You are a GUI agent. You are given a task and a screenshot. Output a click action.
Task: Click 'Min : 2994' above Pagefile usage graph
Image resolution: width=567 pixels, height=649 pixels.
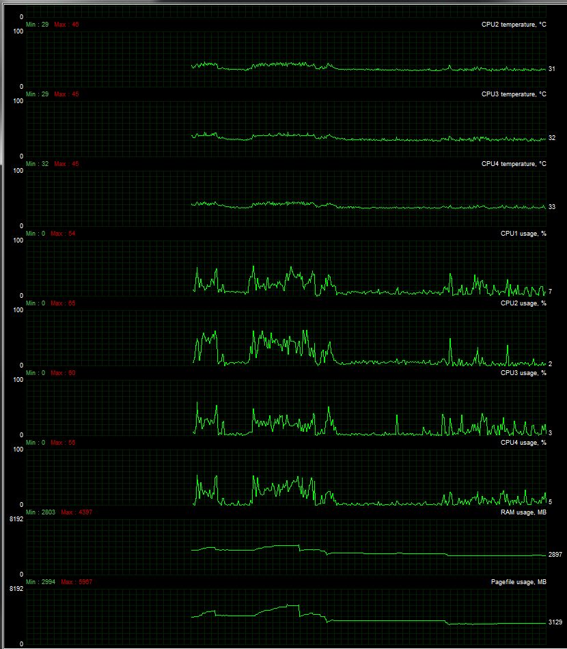(40, 582)
